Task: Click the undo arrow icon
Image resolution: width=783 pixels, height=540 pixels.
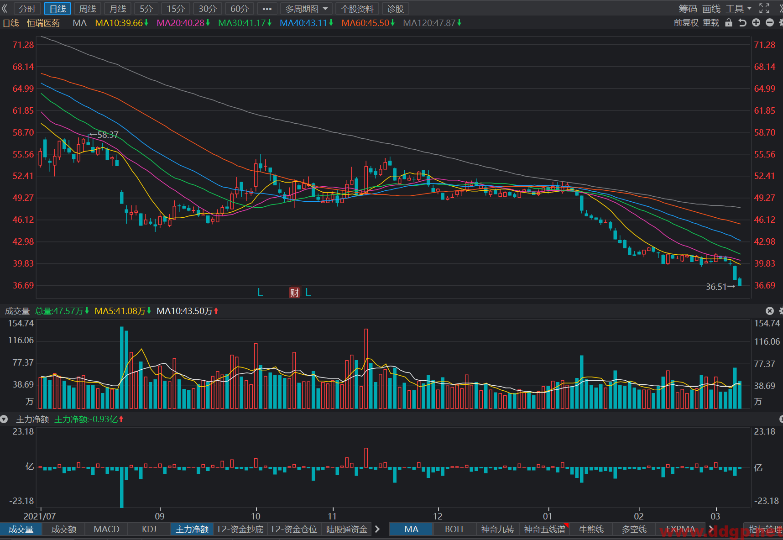Action: coord(742,23)
